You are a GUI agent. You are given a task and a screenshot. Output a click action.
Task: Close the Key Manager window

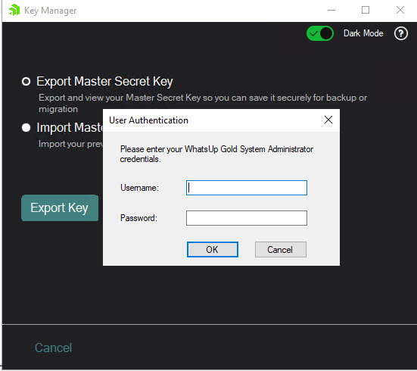[x=400, y=10]
